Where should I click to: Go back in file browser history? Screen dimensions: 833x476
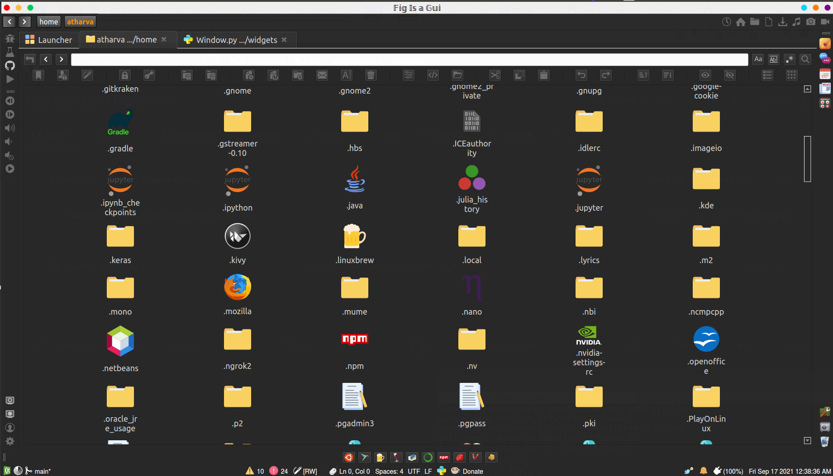(x=46, y=59)
